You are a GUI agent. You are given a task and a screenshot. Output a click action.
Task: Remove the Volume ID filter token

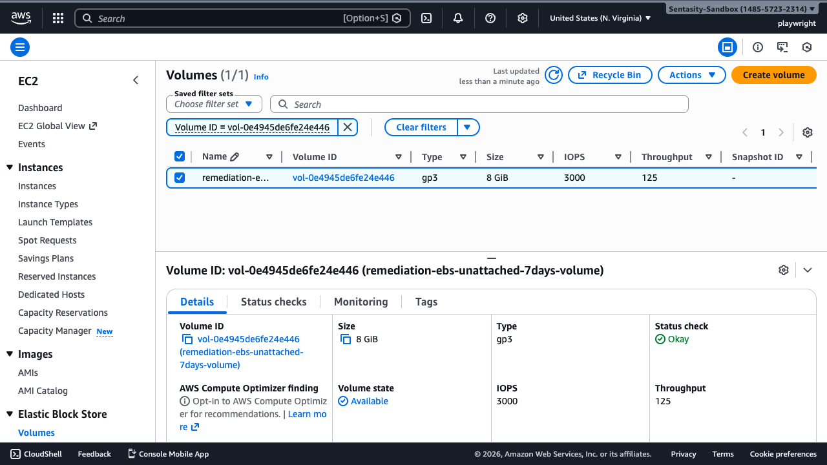point(348,127)
